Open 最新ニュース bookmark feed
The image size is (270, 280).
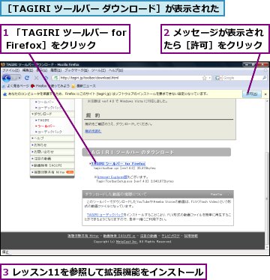point(83,86)
